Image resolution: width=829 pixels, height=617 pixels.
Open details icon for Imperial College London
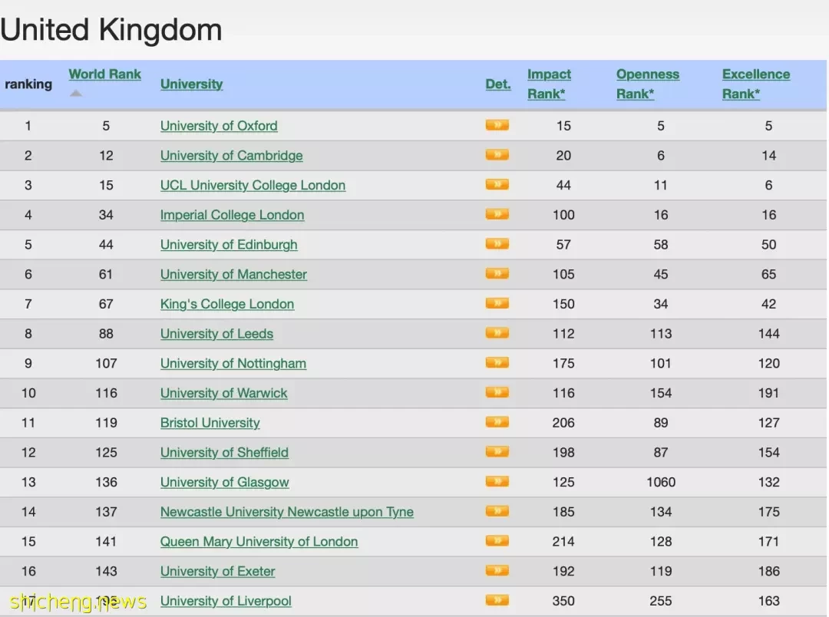[x=497, y=213]
